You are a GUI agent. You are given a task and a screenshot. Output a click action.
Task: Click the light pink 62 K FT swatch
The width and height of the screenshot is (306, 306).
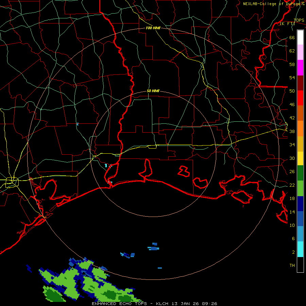pos(300,52)
